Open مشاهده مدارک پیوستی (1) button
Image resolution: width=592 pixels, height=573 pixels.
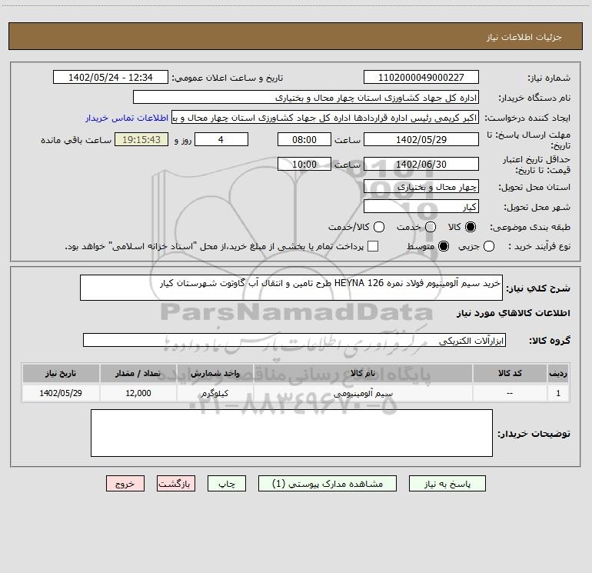click(x=328, y=484)
